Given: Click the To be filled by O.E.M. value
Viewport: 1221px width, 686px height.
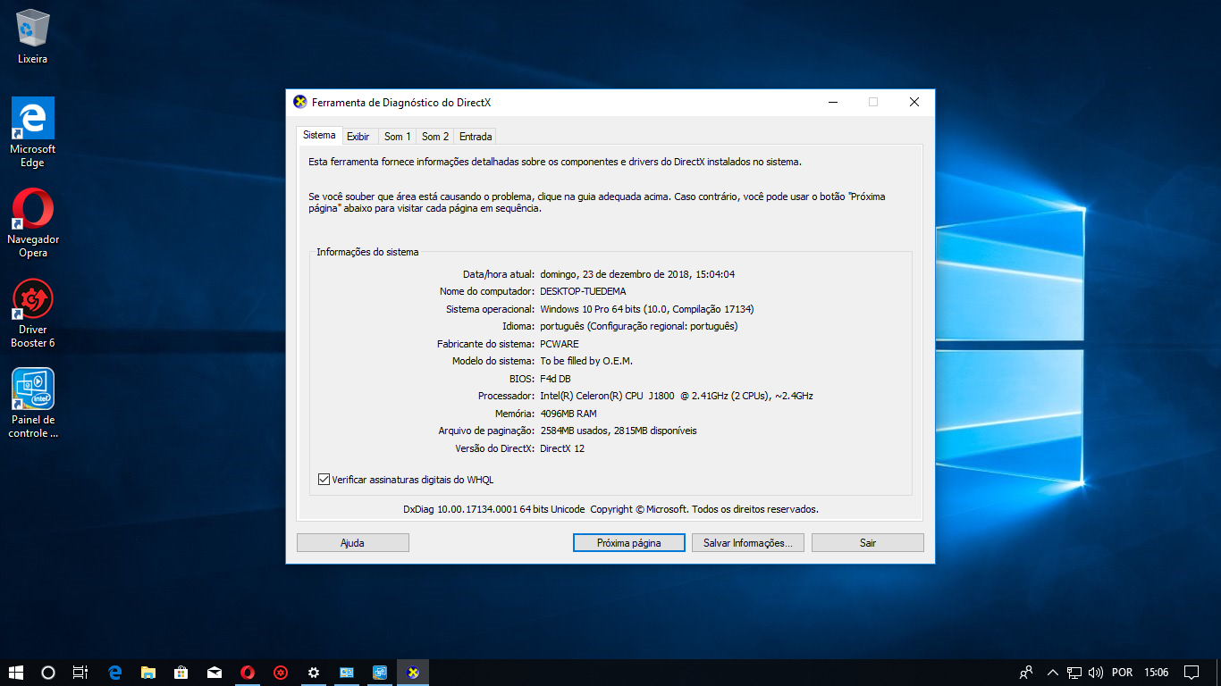Looking at the screenshot, I should point(586,361).
